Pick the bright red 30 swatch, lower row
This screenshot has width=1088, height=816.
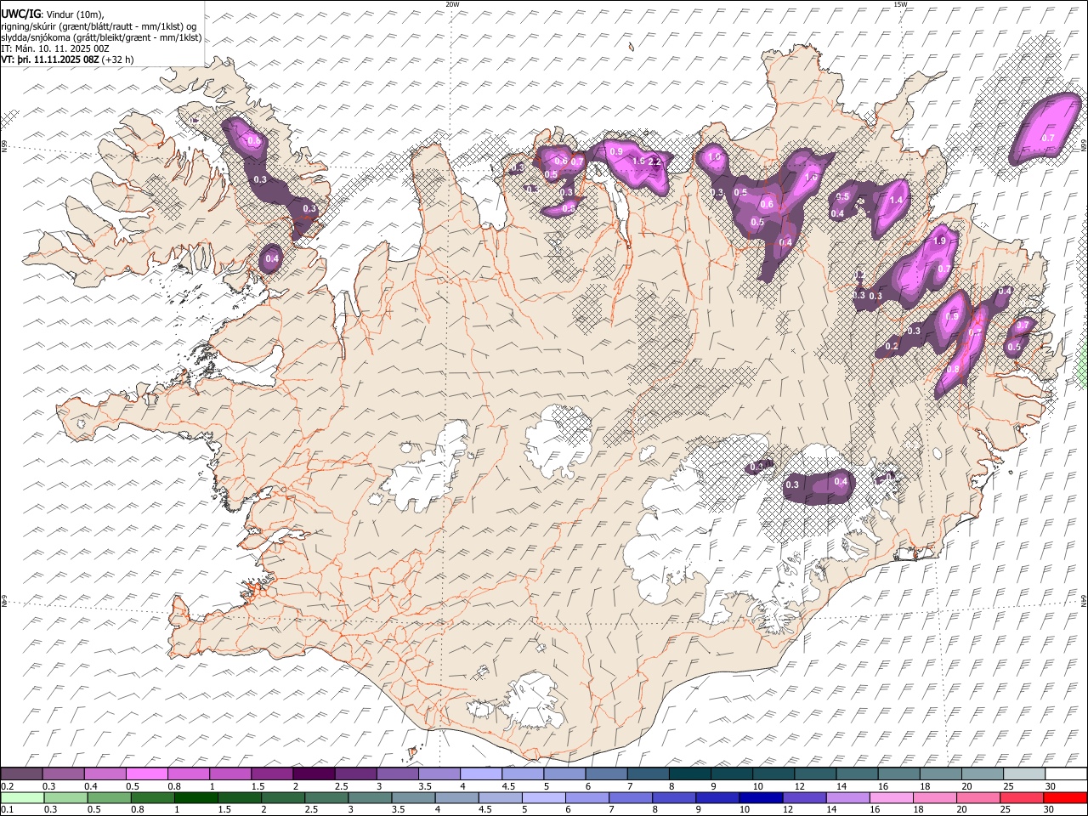coord(1064,797)
